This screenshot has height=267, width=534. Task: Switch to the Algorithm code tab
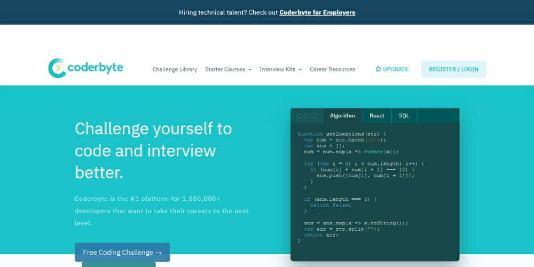(342, 116)
